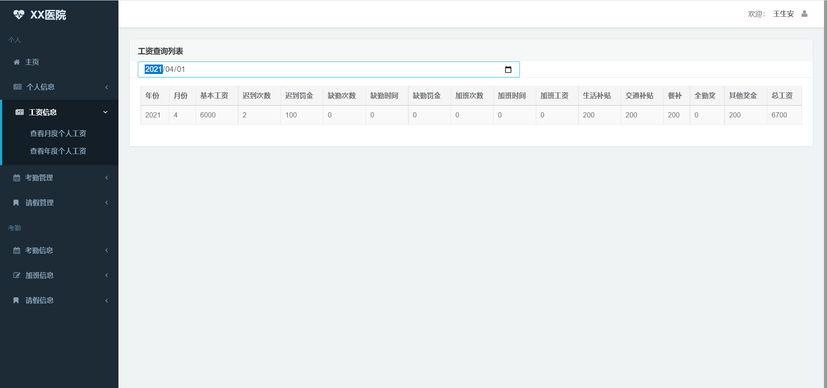Click the calendar icon beside 考勤信息

[17, 250]
